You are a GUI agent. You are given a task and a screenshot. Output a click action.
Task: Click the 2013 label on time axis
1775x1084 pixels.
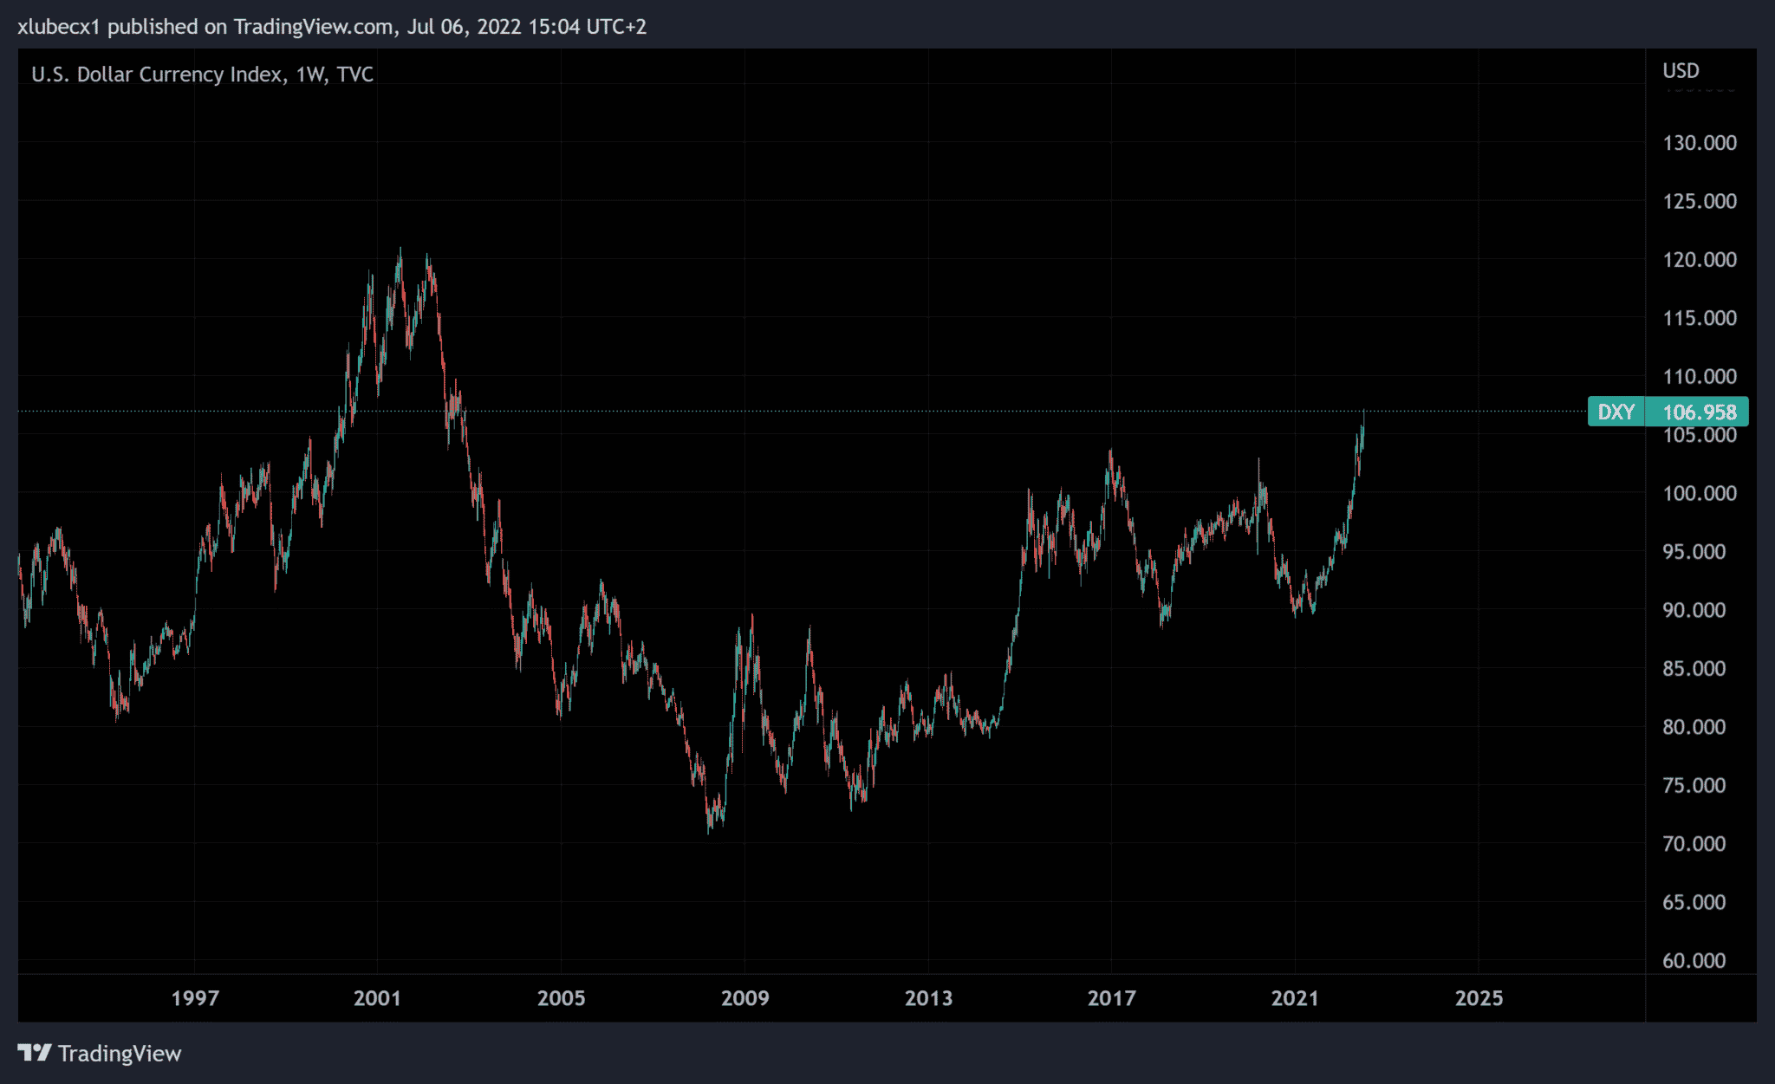(928, 998)
